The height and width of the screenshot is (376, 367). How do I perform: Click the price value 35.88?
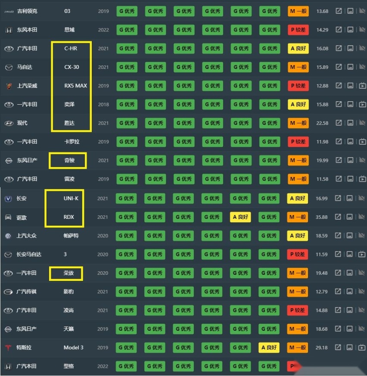point(321,217)
